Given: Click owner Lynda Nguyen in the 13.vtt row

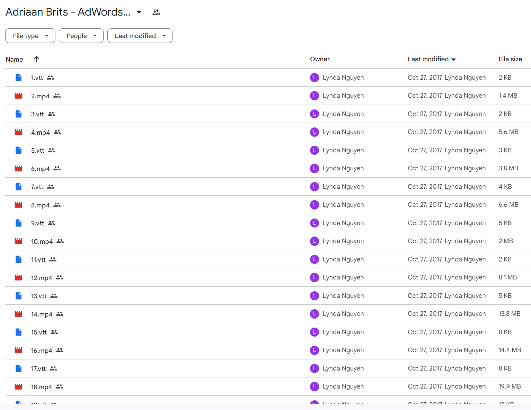Looking at the screenshot, I should [x=343, y=296].
